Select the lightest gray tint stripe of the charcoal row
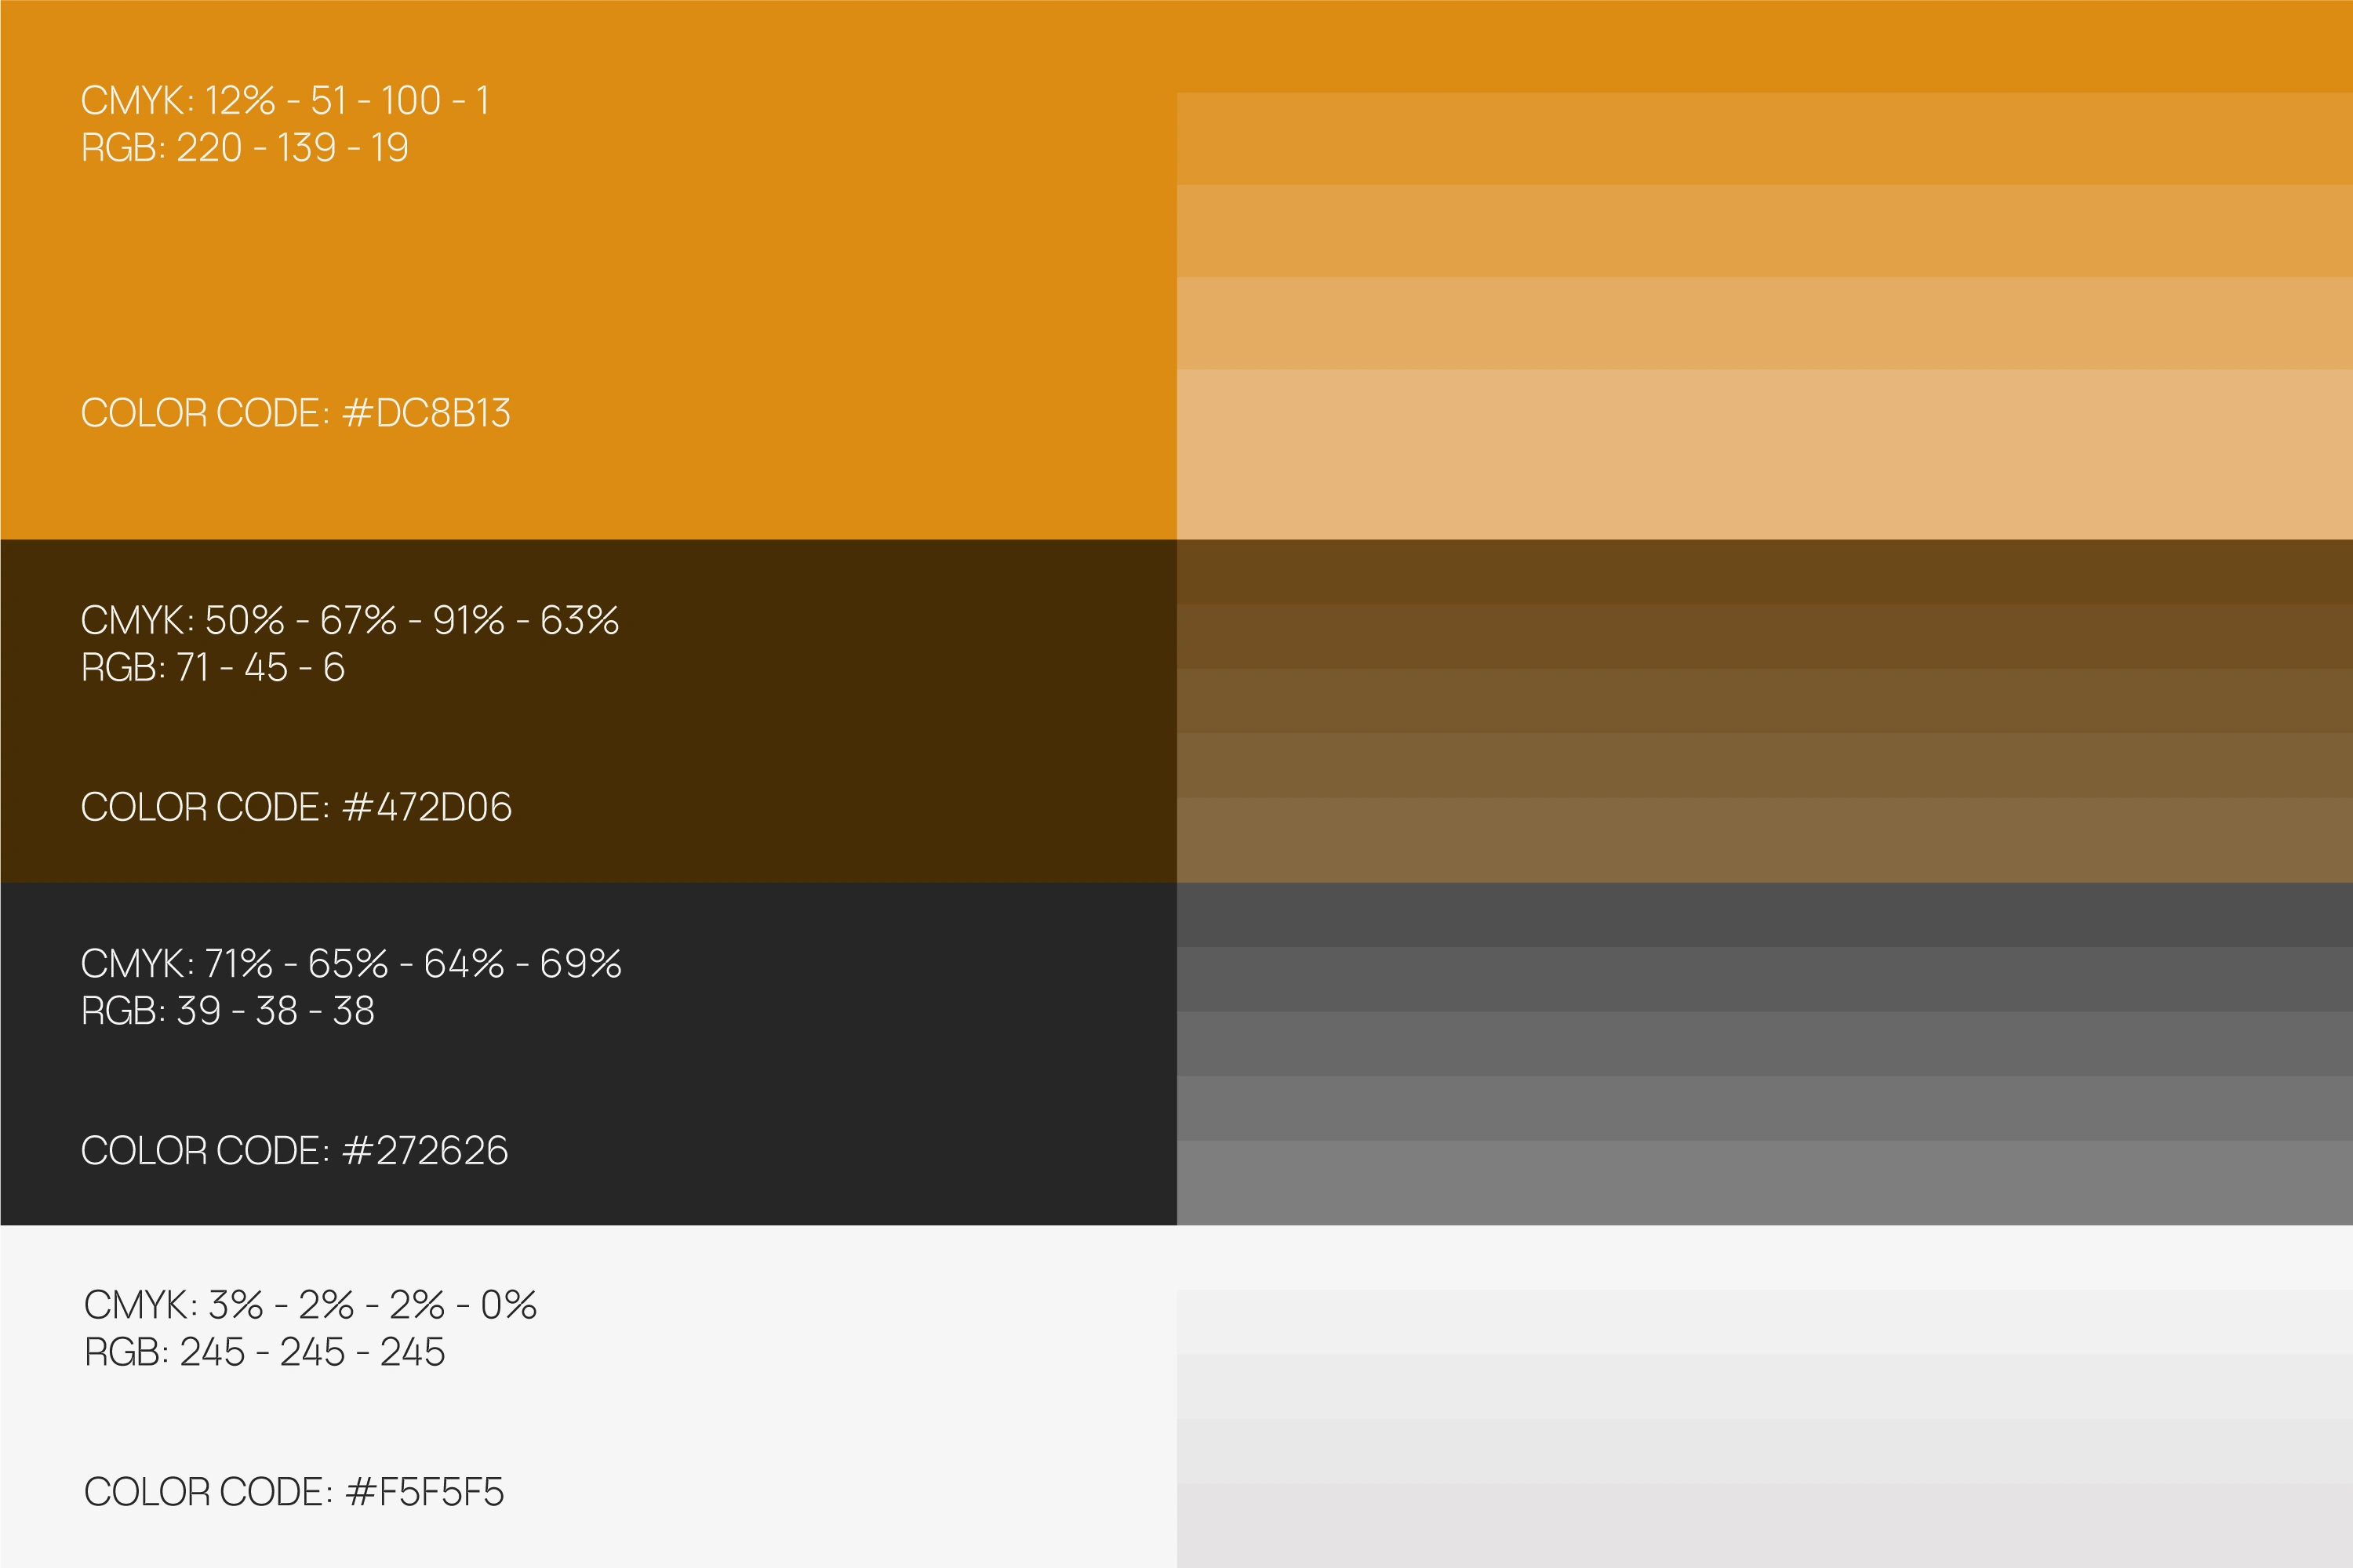The height and width of the screenshot is (1568, 2353). (x=1764, y=1183)
